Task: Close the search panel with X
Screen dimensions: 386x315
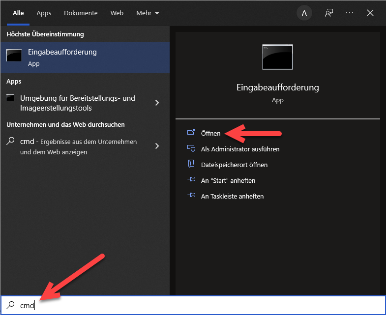Action: click(x=370, y=13)
